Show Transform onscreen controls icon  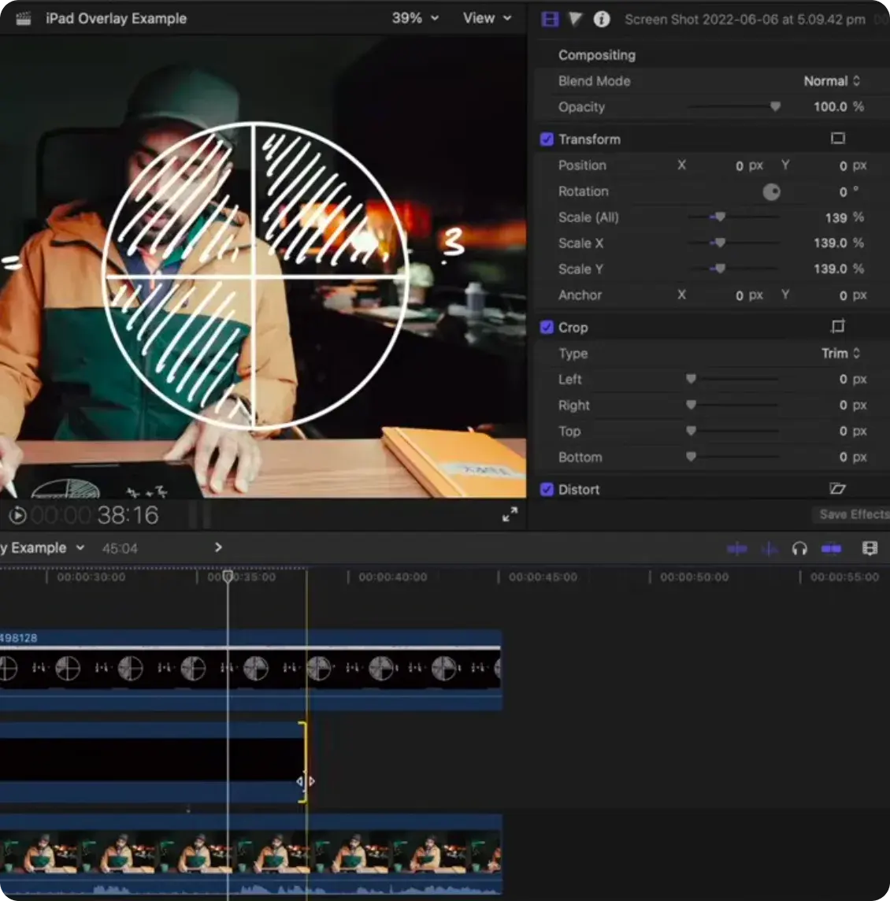[x=838, y=139]
